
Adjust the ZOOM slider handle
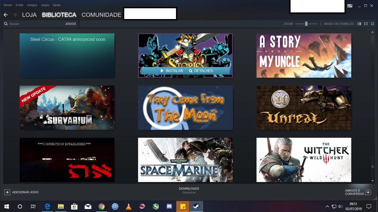click(306, 24)
